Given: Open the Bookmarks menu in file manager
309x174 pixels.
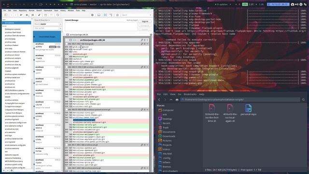Looking at the screenshot, I should coord(190,94).
